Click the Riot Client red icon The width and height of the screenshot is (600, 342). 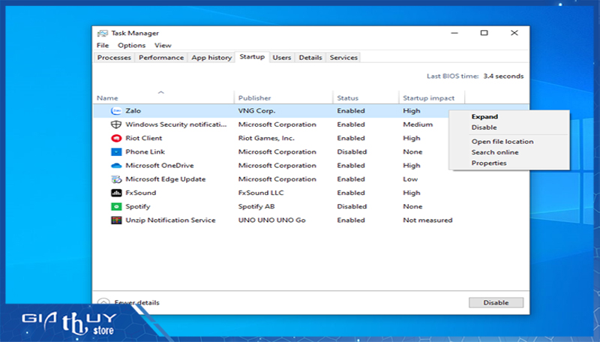[116, 138]
